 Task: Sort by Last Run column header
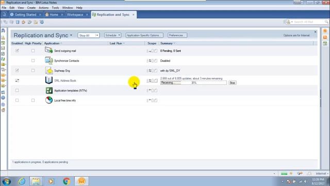(117, 43)
